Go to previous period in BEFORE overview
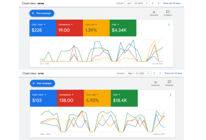This screenshot has height=140, width=206. coord(153,3)
